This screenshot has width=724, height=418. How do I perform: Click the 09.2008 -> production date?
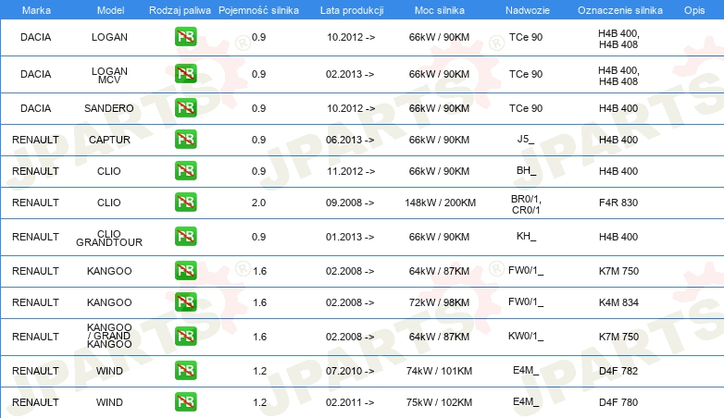click(350, 203)
